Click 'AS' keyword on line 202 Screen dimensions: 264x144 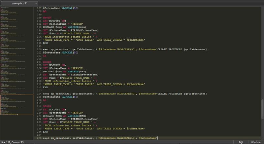(45, 55)
